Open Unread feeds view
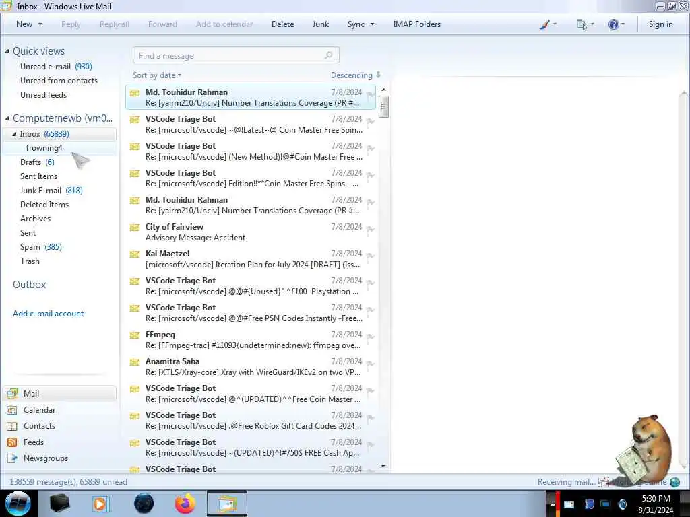Screen dimensions: 690x517 tap(44, 94)
